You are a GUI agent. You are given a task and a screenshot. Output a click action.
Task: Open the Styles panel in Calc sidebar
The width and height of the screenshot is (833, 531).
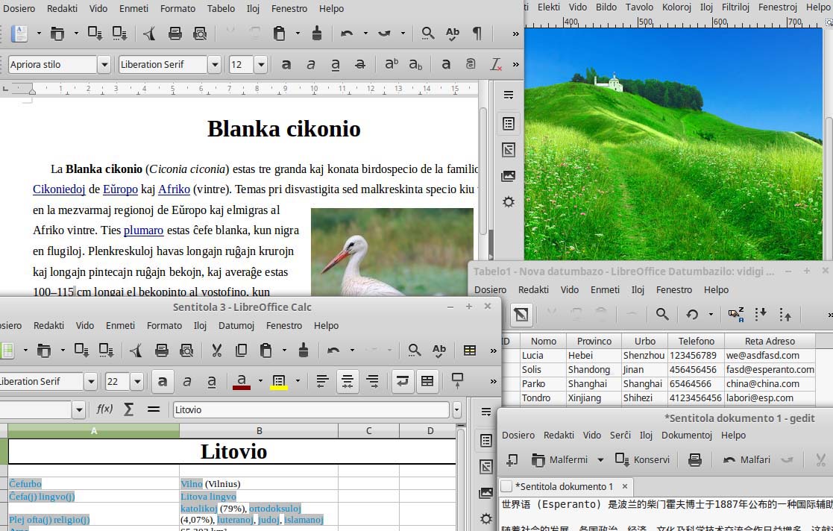coord(486,467)
